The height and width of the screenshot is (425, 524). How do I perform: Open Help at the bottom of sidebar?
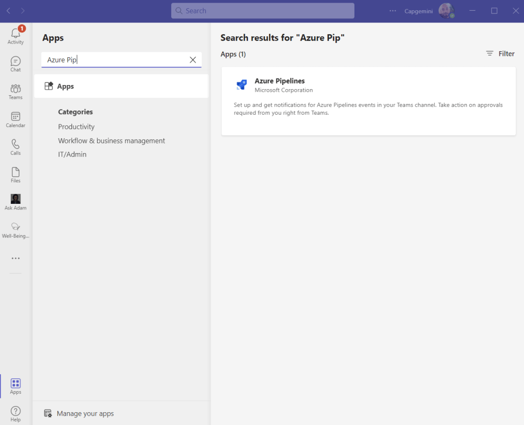click(15, 413)
